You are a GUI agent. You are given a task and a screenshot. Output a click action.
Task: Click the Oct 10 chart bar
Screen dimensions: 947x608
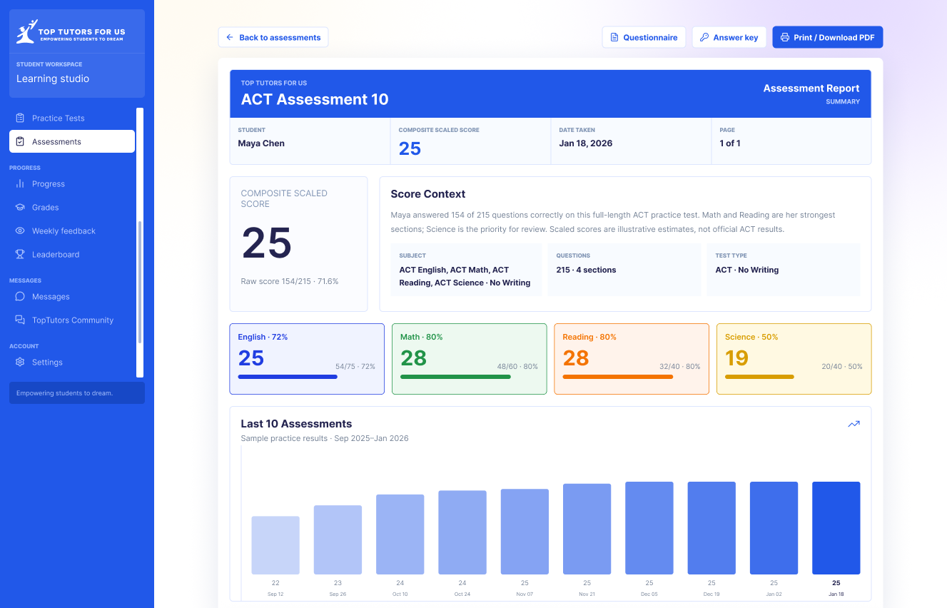[400, 534]
